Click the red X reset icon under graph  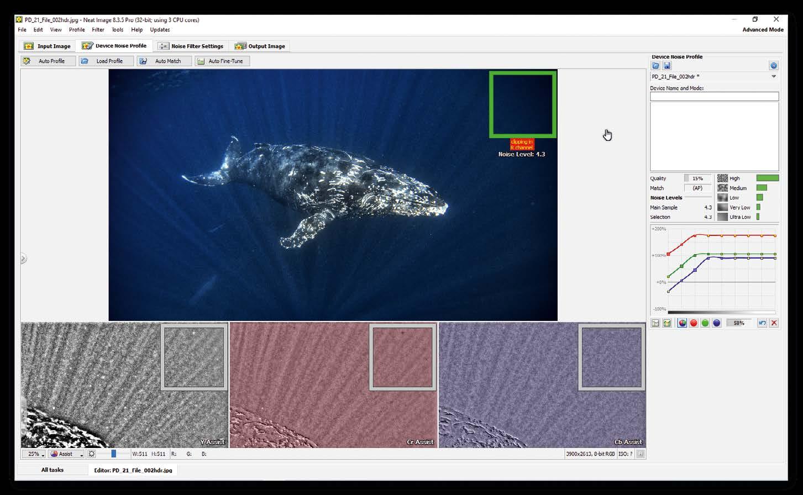[x=774, y=323]
